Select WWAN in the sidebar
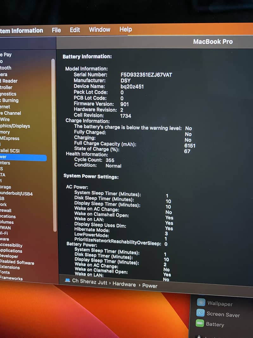Image resolution: width=253 pixels, height=338 pixels. click(x=5, y=228)
